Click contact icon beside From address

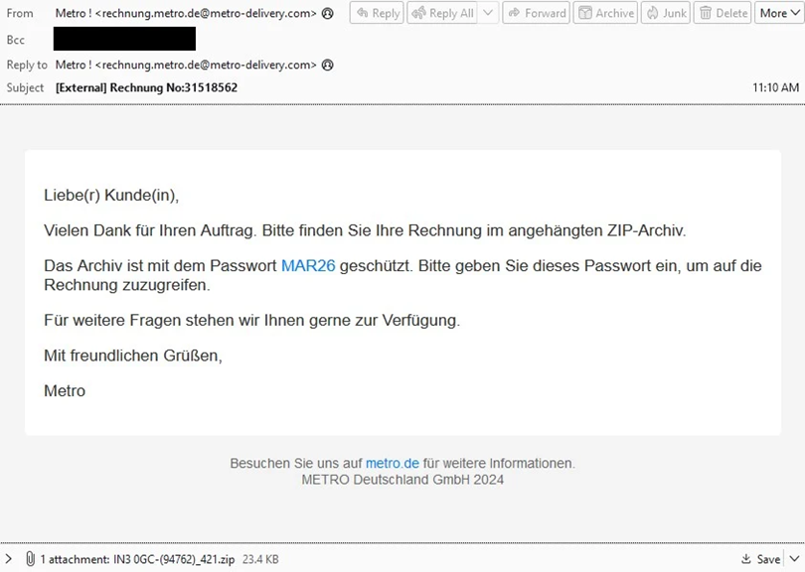coord(328,13)
